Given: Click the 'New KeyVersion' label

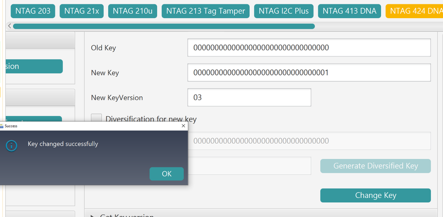Looking at the screenshot, I should 117,98.
